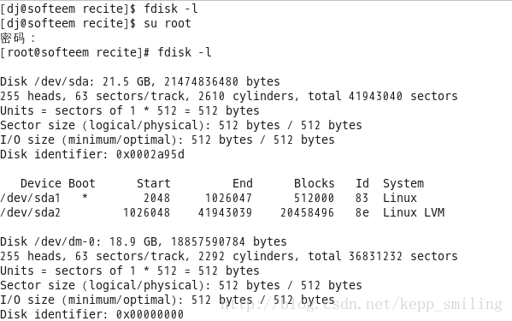Click the total 36831232 sectors text

(x=383, y=256)
